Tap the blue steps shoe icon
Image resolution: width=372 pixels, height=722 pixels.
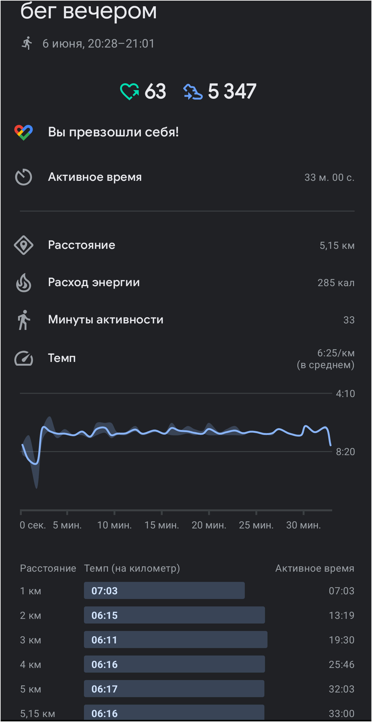[193, 92]
